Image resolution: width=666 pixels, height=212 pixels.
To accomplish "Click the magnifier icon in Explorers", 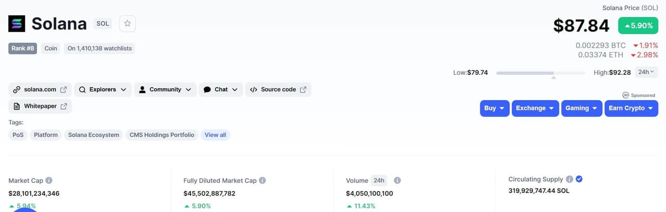I will 82,90.
